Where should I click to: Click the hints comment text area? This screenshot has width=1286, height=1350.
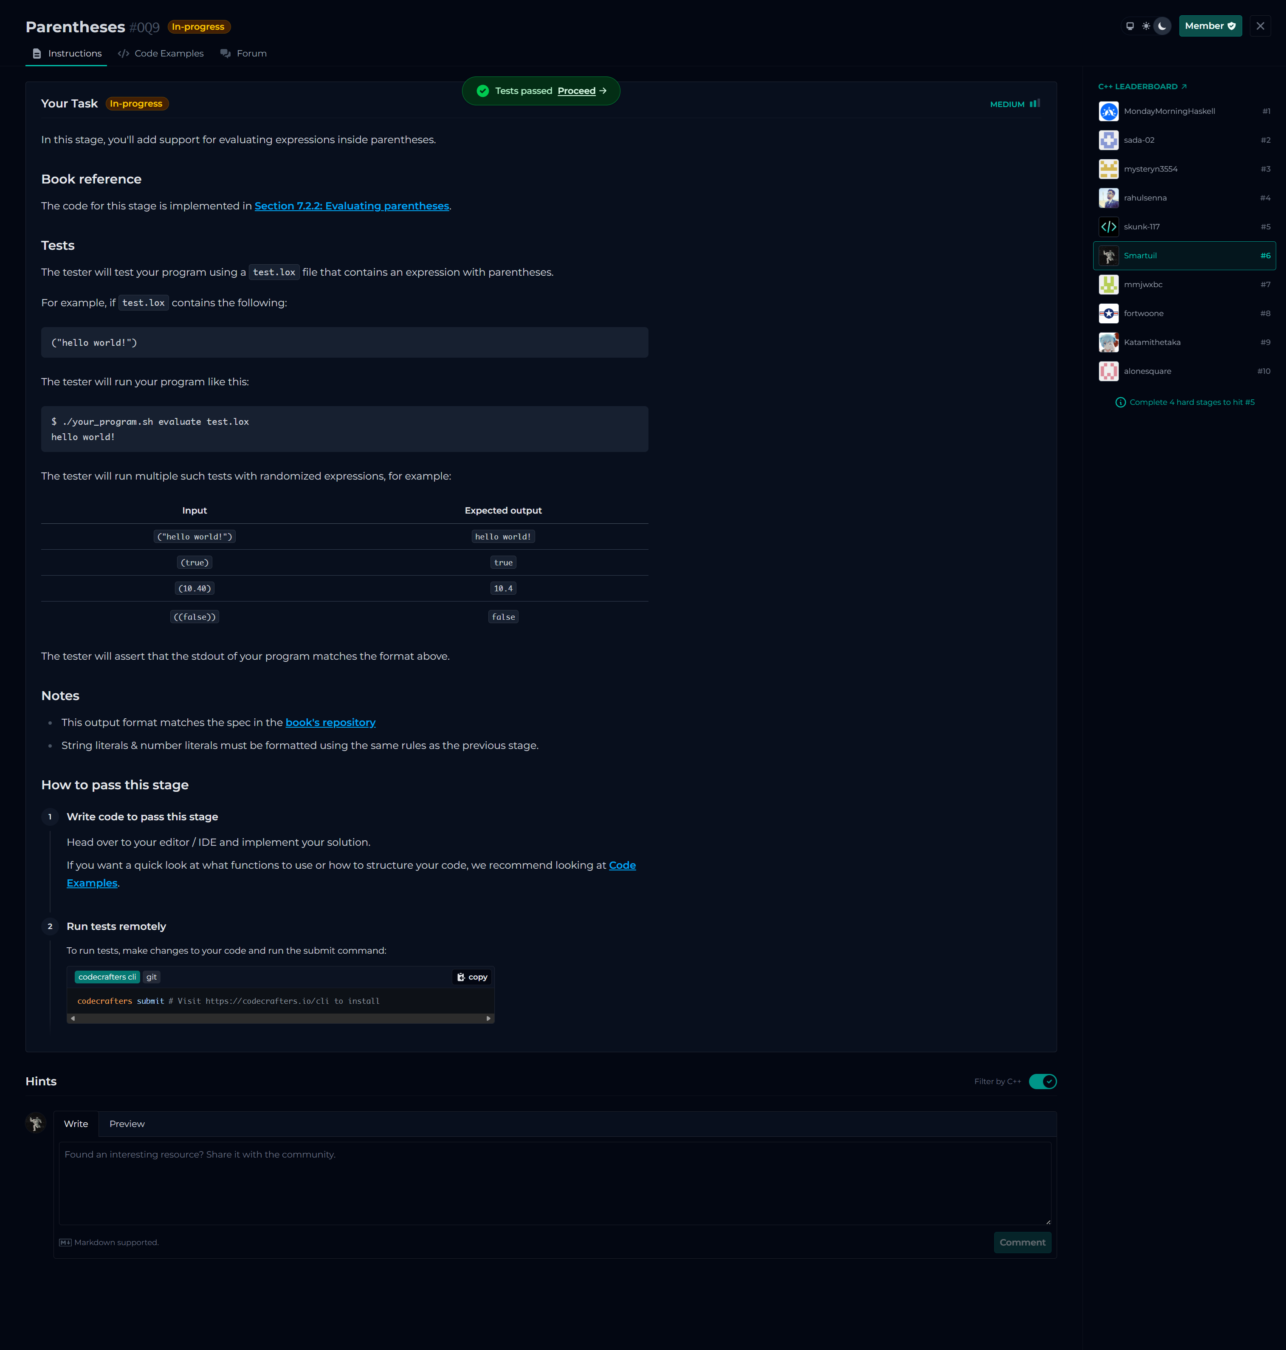[x=555, y=1183]
